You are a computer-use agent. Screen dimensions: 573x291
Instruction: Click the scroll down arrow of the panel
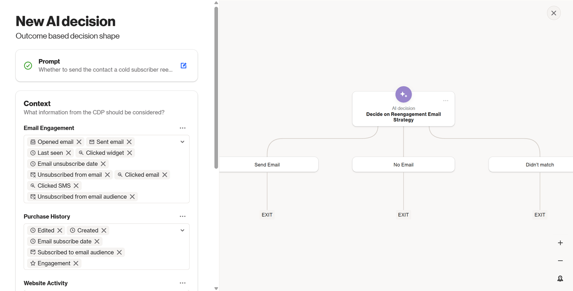point(216,289)
